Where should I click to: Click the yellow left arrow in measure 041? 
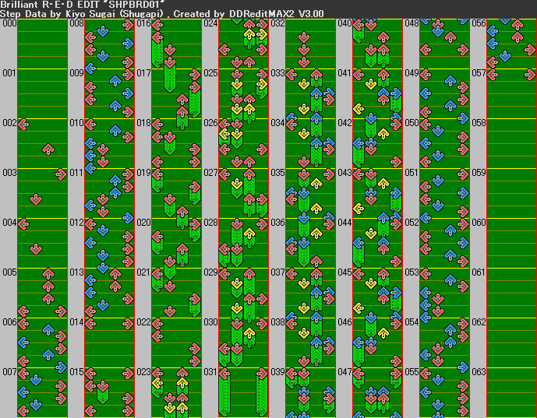tap(359, 109)
